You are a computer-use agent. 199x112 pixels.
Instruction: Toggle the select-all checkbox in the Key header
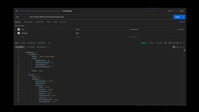[19, 29]
